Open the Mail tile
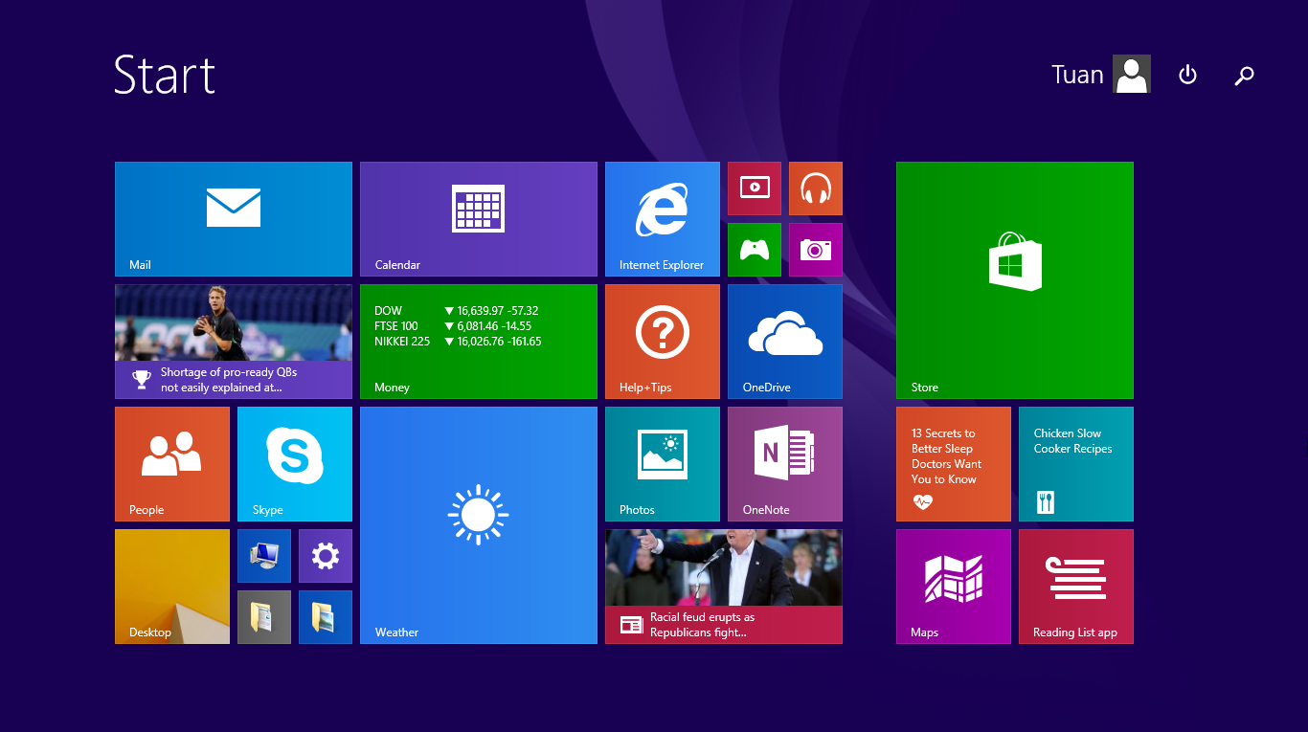The width and height of the screenshot is (1308, 732). (234, 219)
